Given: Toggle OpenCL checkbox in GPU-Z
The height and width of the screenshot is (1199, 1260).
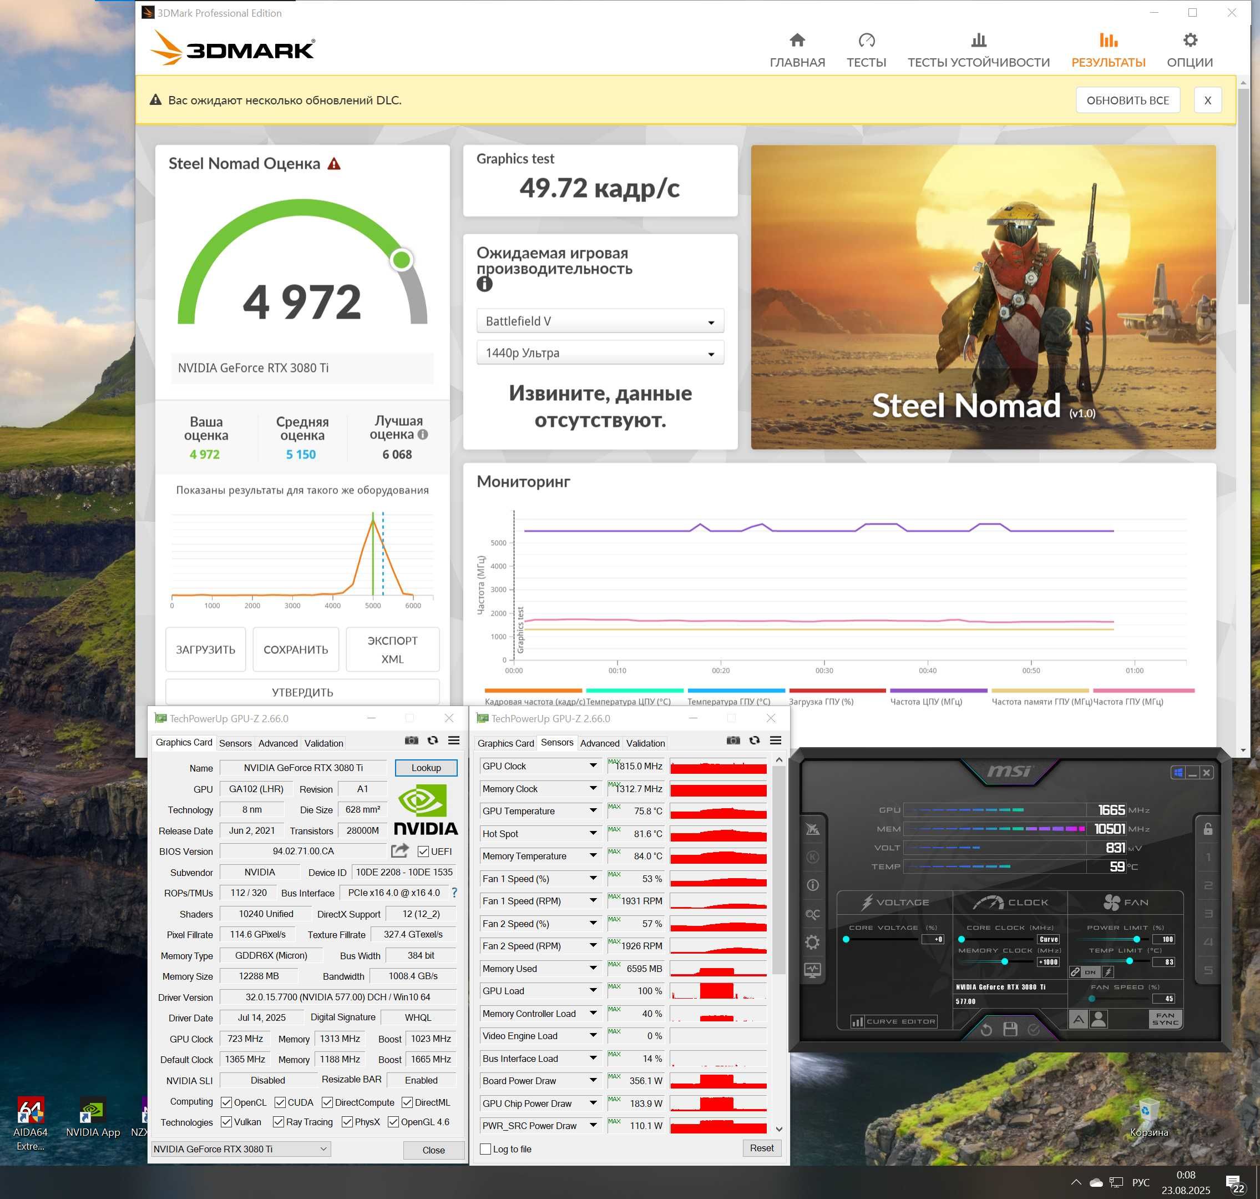Looking at the screenshot, I should pos(226,1102).
